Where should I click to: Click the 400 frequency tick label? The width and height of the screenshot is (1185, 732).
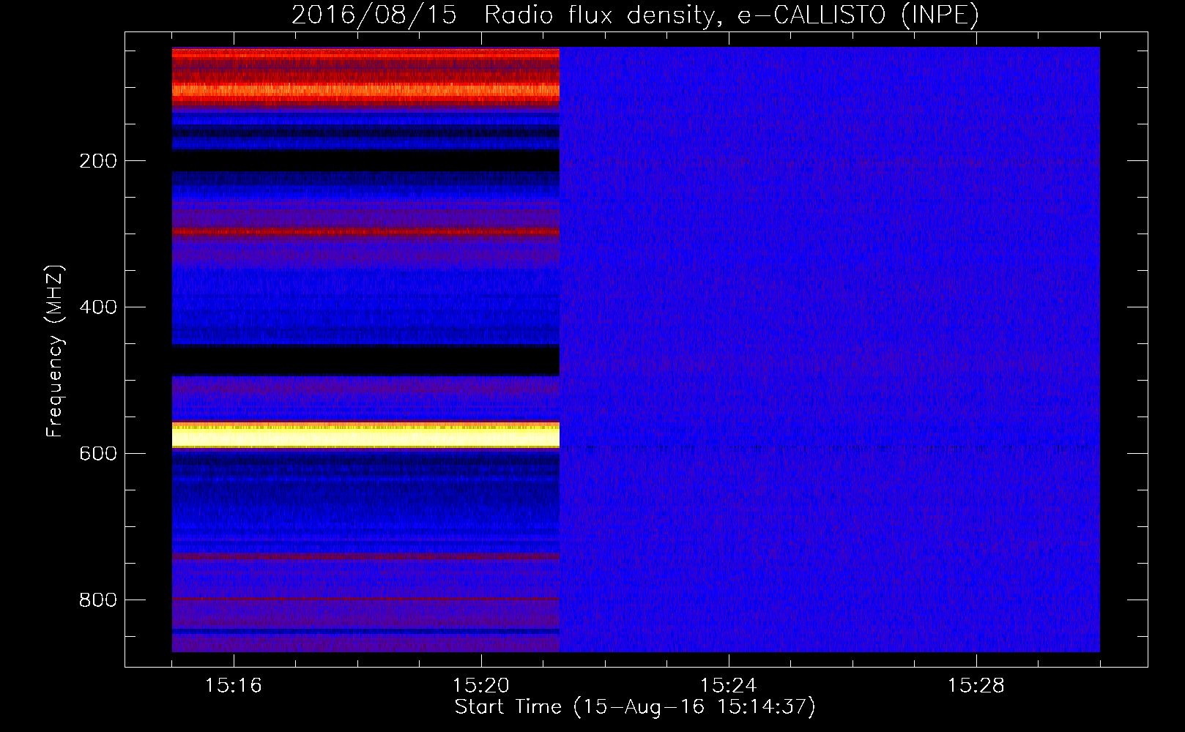tap(98, 307)
